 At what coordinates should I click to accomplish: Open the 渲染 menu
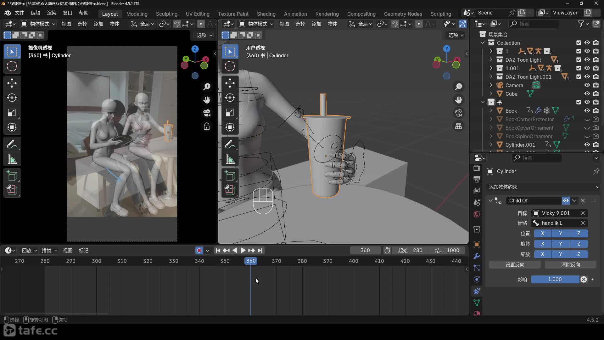click(52, 13)
